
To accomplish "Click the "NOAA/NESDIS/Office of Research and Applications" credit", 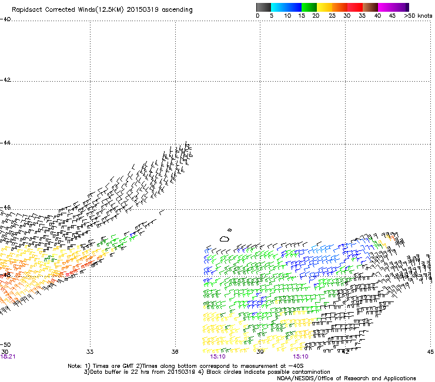I will point(346,378).
